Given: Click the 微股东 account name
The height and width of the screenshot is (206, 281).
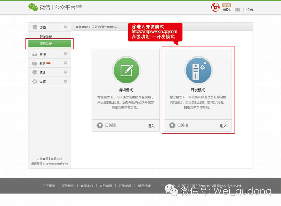Looking at the screenshot, I should [227, 10].
